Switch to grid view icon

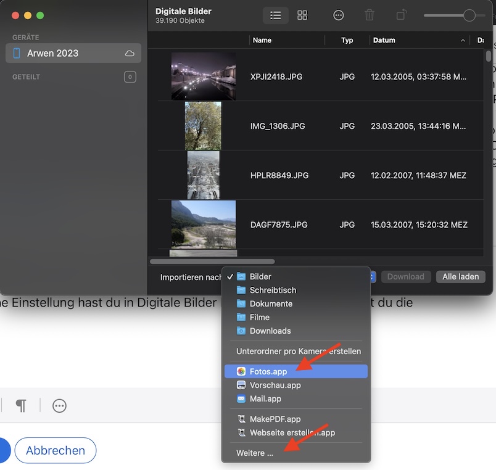point(302,15)
